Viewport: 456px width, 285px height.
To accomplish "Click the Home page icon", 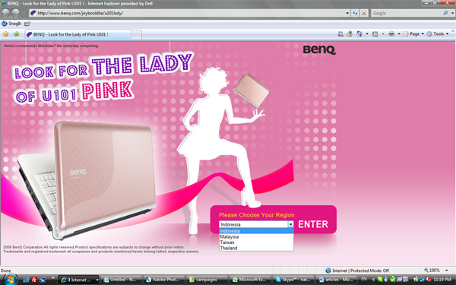I will tap(359, 34).
